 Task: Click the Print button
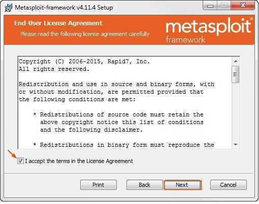tap(99, 185)
